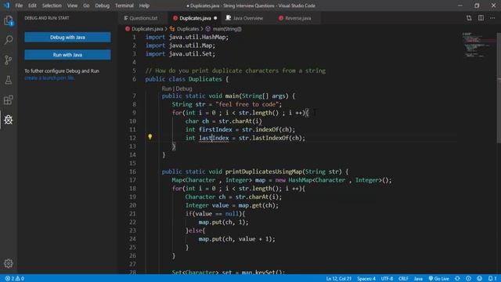
Task: Click the Run with Java button
Action: [x=67, y=55]
